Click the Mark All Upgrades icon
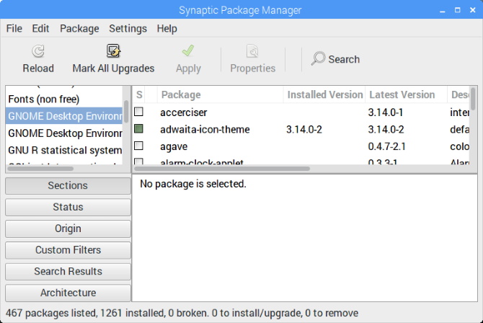The image size is (483, 323). (113, 52)
